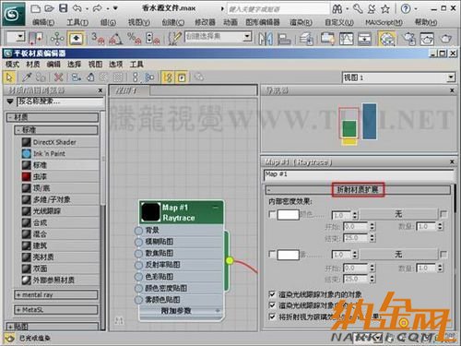The image size is (461, 346).
Task: Redo the action with the redo arrow
Action: coord(97,8)
